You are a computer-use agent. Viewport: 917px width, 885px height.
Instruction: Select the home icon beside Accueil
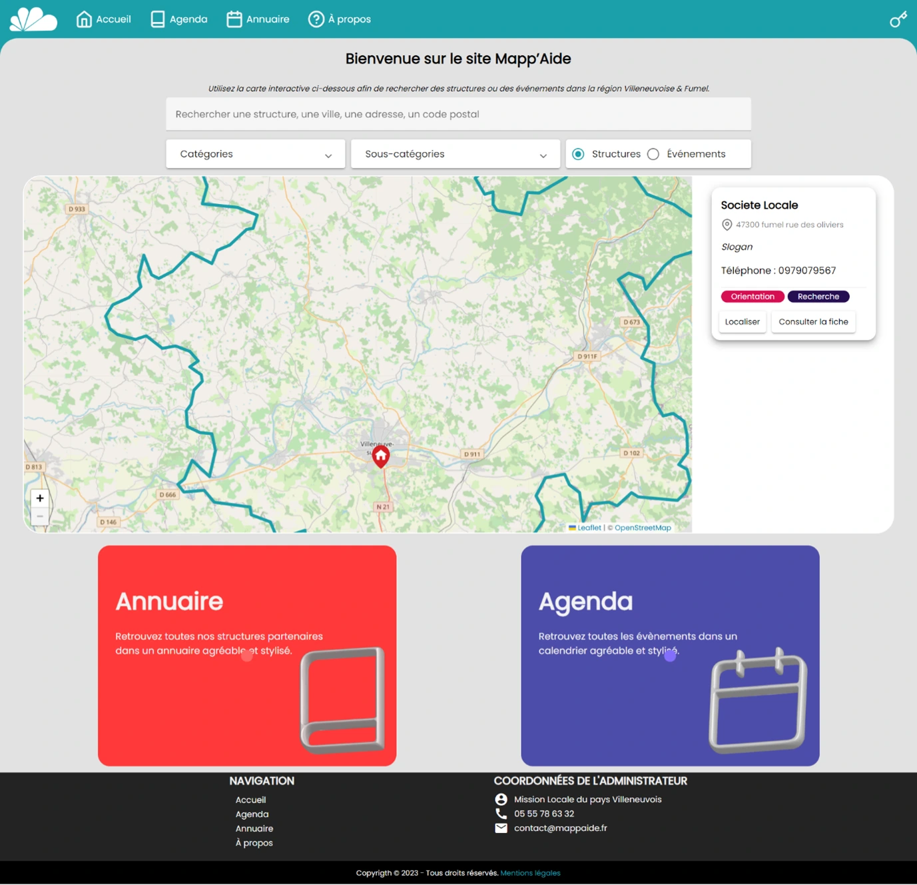pyautogui.click(x=84, y=19)
